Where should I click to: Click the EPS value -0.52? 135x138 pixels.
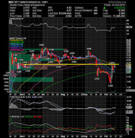coord(69,10)
